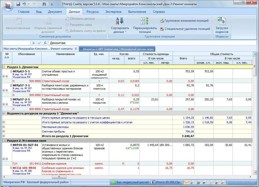
Task: Open the Главная ribbon tab
Action: pos(24,12)
